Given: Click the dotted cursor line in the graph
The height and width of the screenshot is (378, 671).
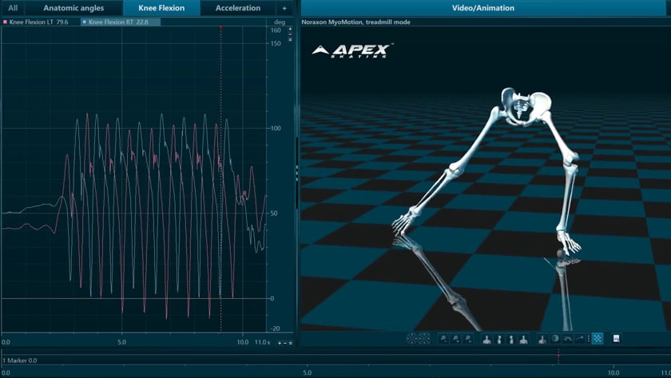Looking at the screenshot, I should point(220,178).
